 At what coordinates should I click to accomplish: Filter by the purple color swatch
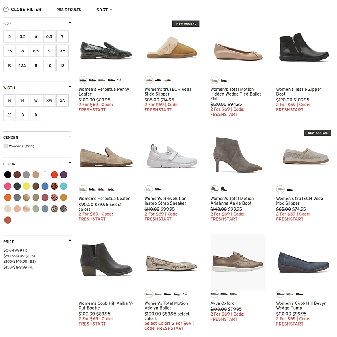pos(63,175)
